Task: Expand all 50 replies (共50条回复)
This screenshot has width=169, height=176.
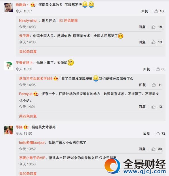Action: pyautogui.click(x=28, y=51)
